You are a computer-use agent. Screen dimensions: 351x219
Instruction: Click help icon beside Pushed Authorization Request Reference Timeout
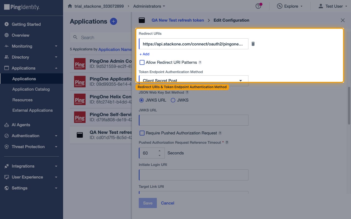(227, 143)
